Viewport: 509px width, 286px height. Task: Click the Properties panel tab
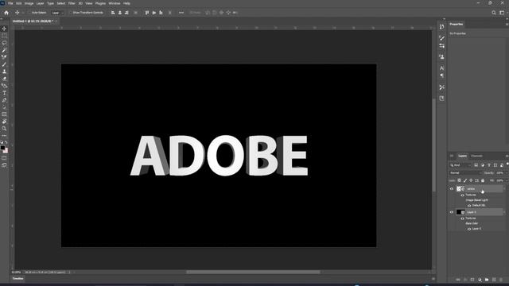click(456, 25)
